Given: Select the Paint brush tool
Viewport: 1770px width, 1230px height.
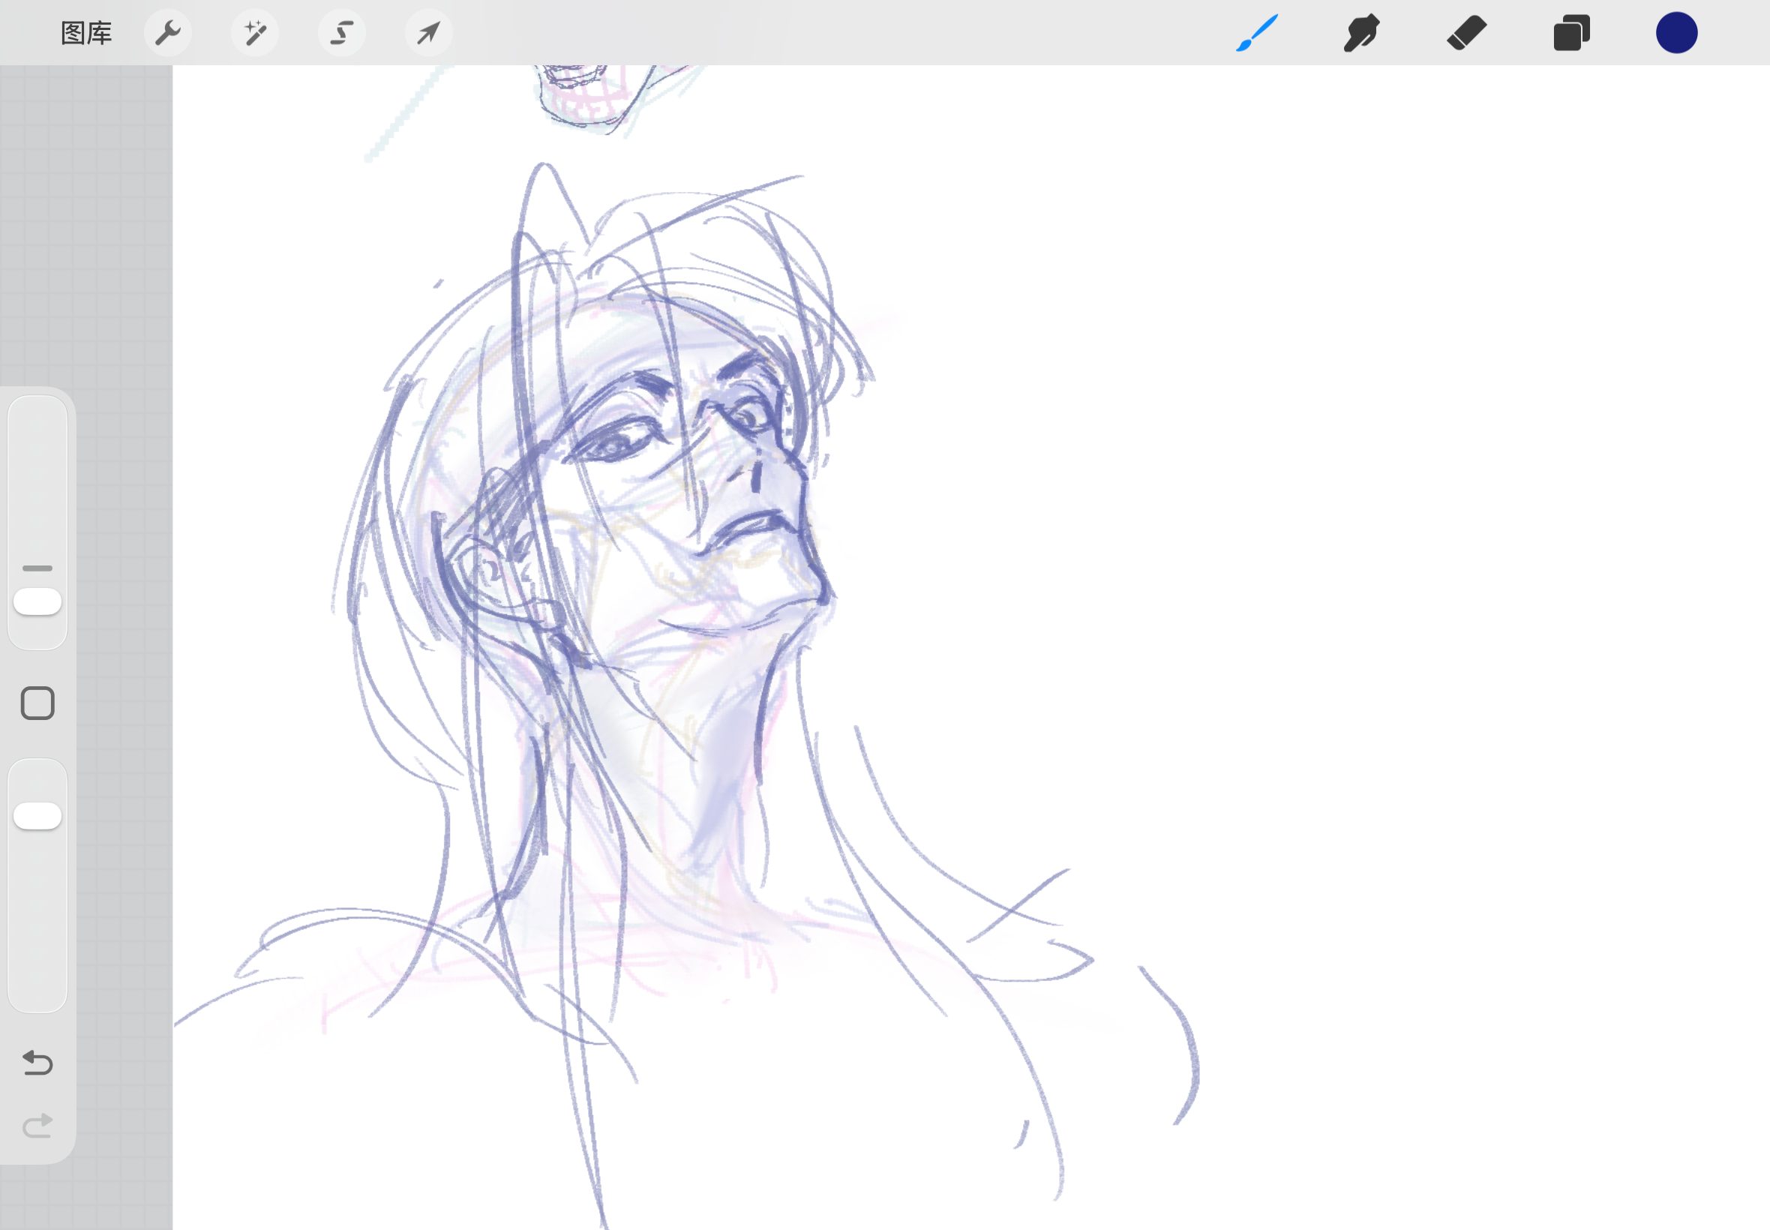Looking at the screenshot, I should tap(1257, 33).
